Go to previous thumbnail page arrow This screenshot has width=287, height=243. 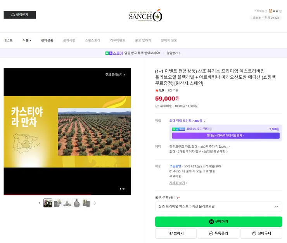pos(40,203)
